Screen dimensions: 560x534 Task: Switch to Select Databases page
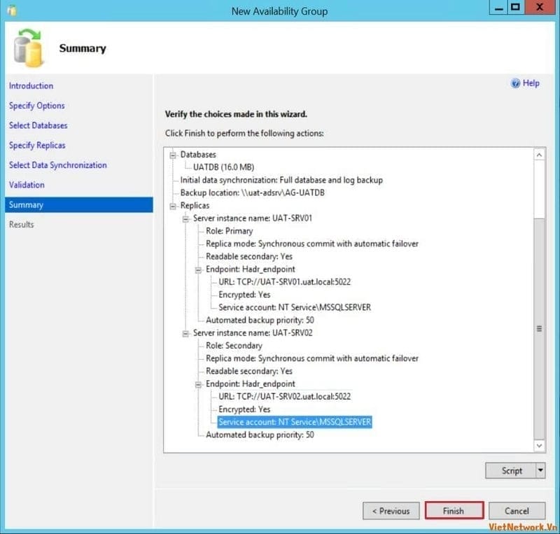pyautogui.click(x=38, y=125)
